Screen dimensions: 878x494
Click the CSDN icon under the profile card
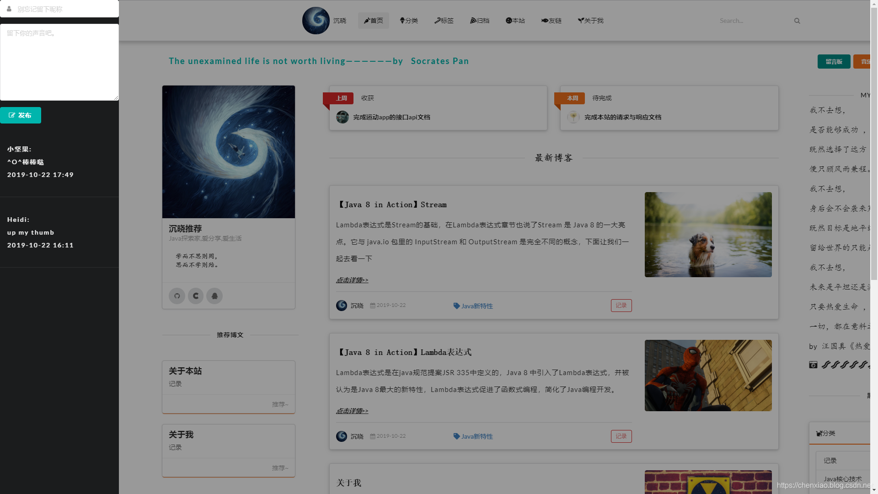[195, 296]
